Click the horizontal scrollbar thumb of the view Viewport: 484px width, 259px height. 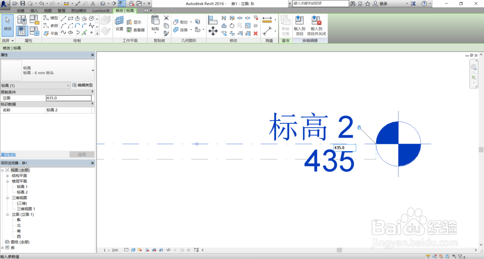click(339, 250)
